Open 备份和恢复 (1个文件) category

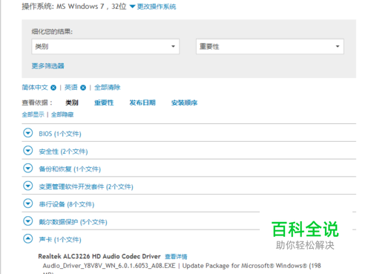click(x=70, y=169)
